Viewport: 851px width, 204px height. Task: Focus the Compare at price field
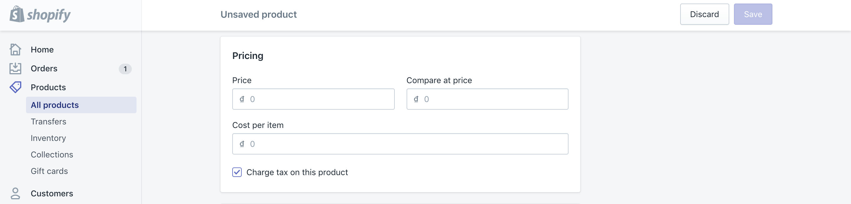(487, 99)
